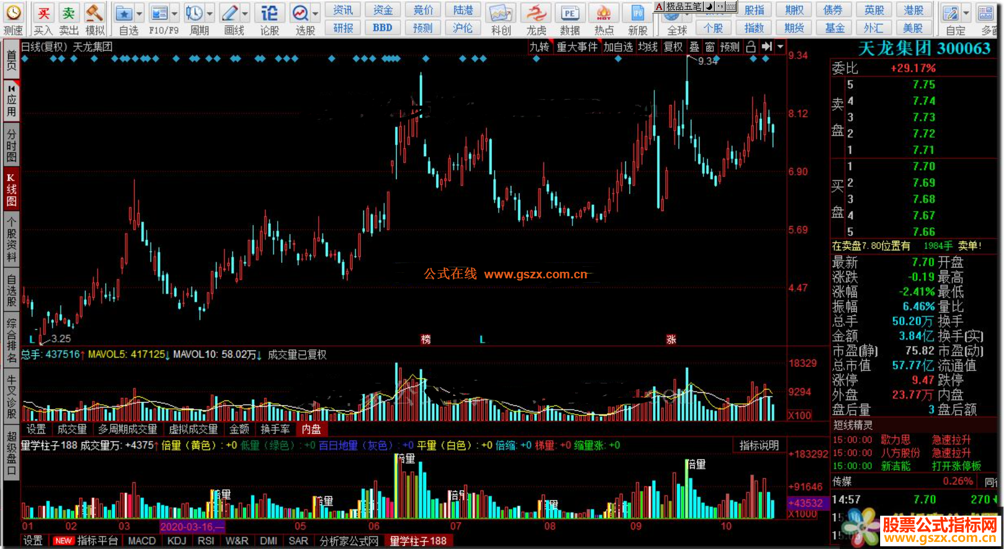
Task: Open the F10/F9 company info icon
Action: [x=159, y=13]
